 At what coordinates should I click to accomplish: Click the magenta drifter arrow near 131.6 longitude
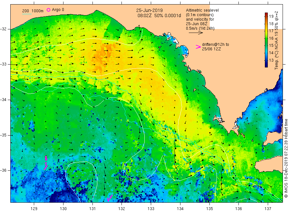point(110,198)
